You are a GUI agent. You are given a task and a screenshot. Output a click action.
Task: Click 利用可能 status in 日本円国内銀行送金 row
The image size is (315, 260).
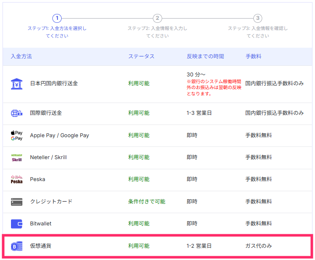139,83
